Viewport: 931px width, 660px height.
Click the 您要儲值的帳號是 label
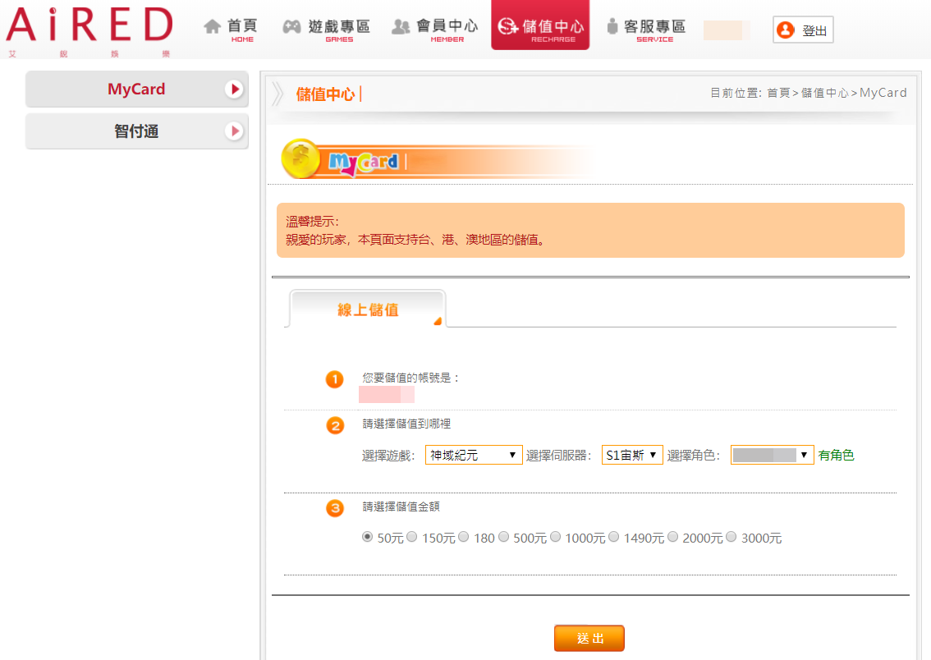pos(410,378)
